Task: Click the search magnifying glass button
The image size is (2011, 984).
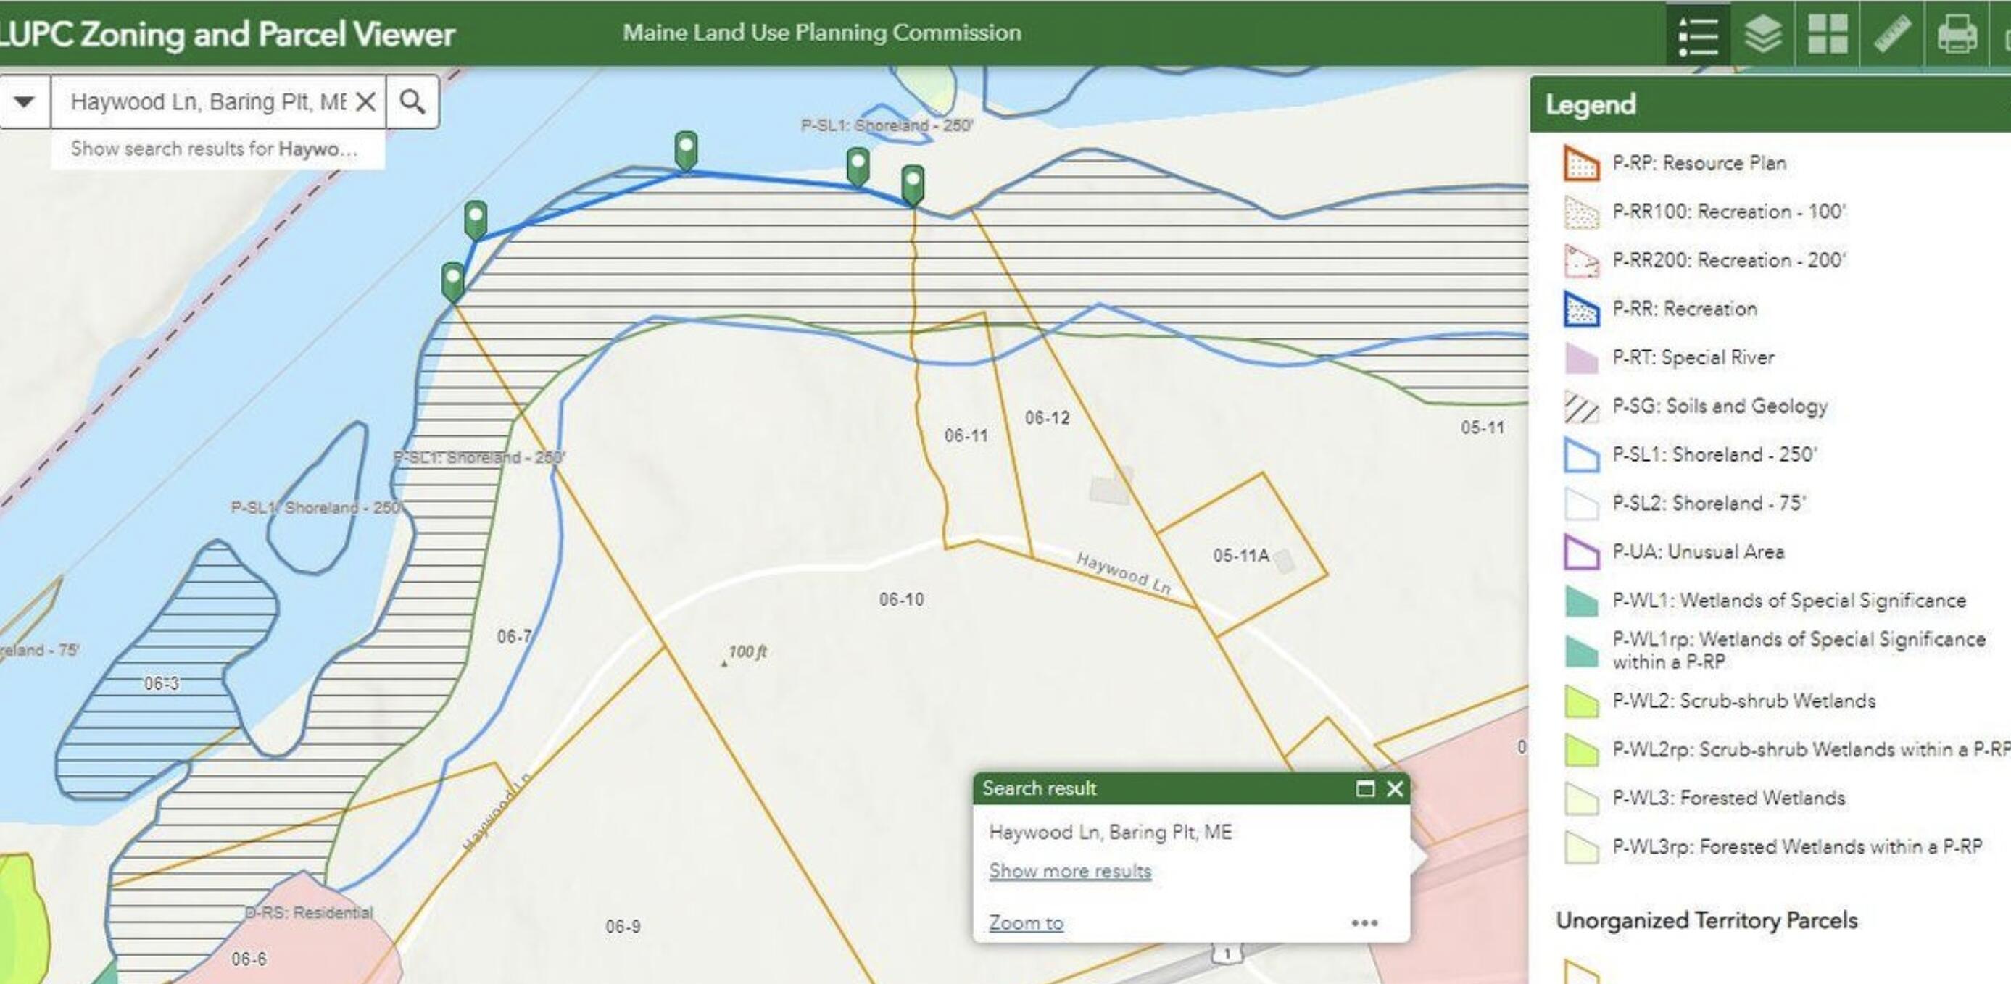Action: click(x=412, y=101)
